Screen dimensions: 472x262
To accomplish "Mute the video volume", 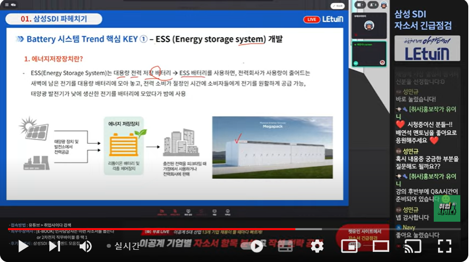I will tap(85, 246).
